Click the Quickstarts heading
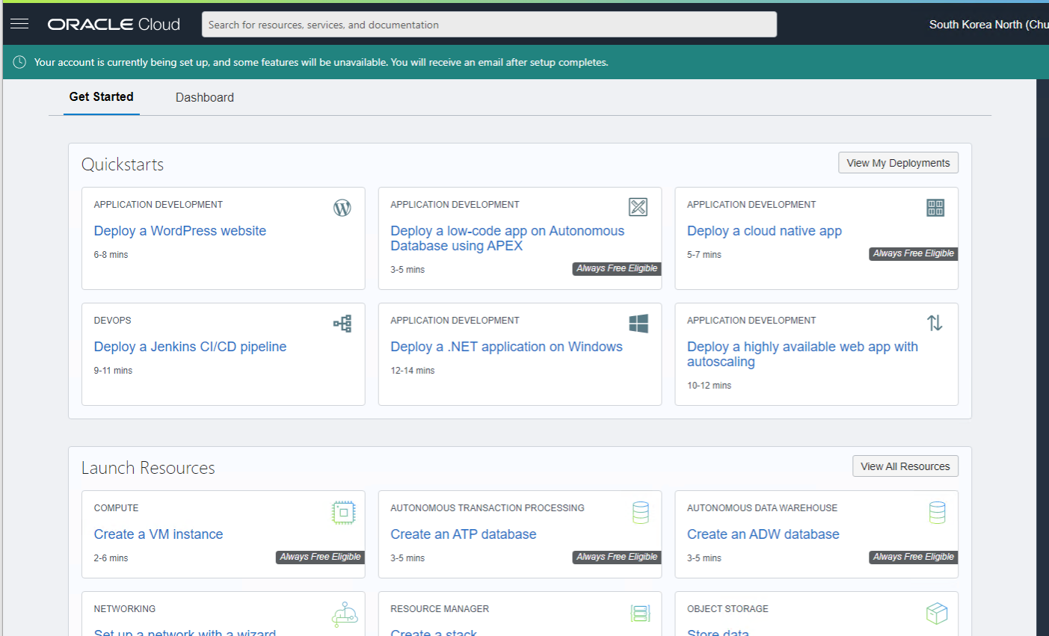This screenshot has width=1049, height=636. tap(123, 164)
